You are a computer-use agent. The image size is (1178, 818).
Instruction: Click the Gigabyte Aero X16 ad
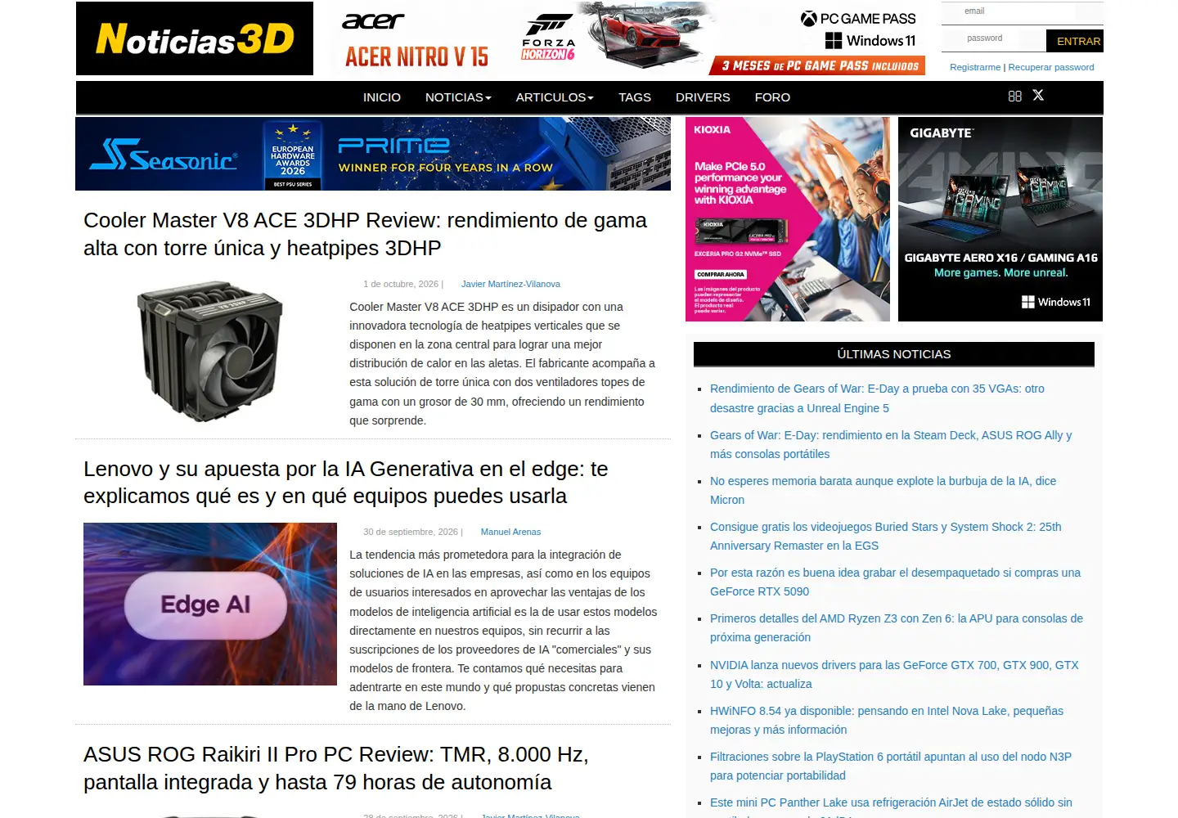1000,219
